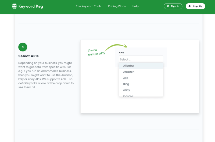This screenshot has width=215, height=142.
Task: Choose Bing from the APIs list
Action: click(141, 84)
